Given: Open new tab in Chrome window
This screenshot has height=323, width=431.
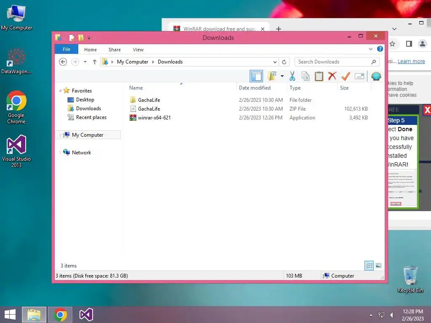Looking at the screenshot, I should (x=279, y=29).
